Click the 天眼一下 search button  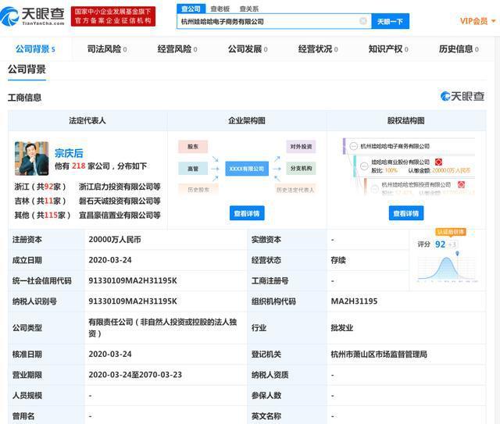390,21
